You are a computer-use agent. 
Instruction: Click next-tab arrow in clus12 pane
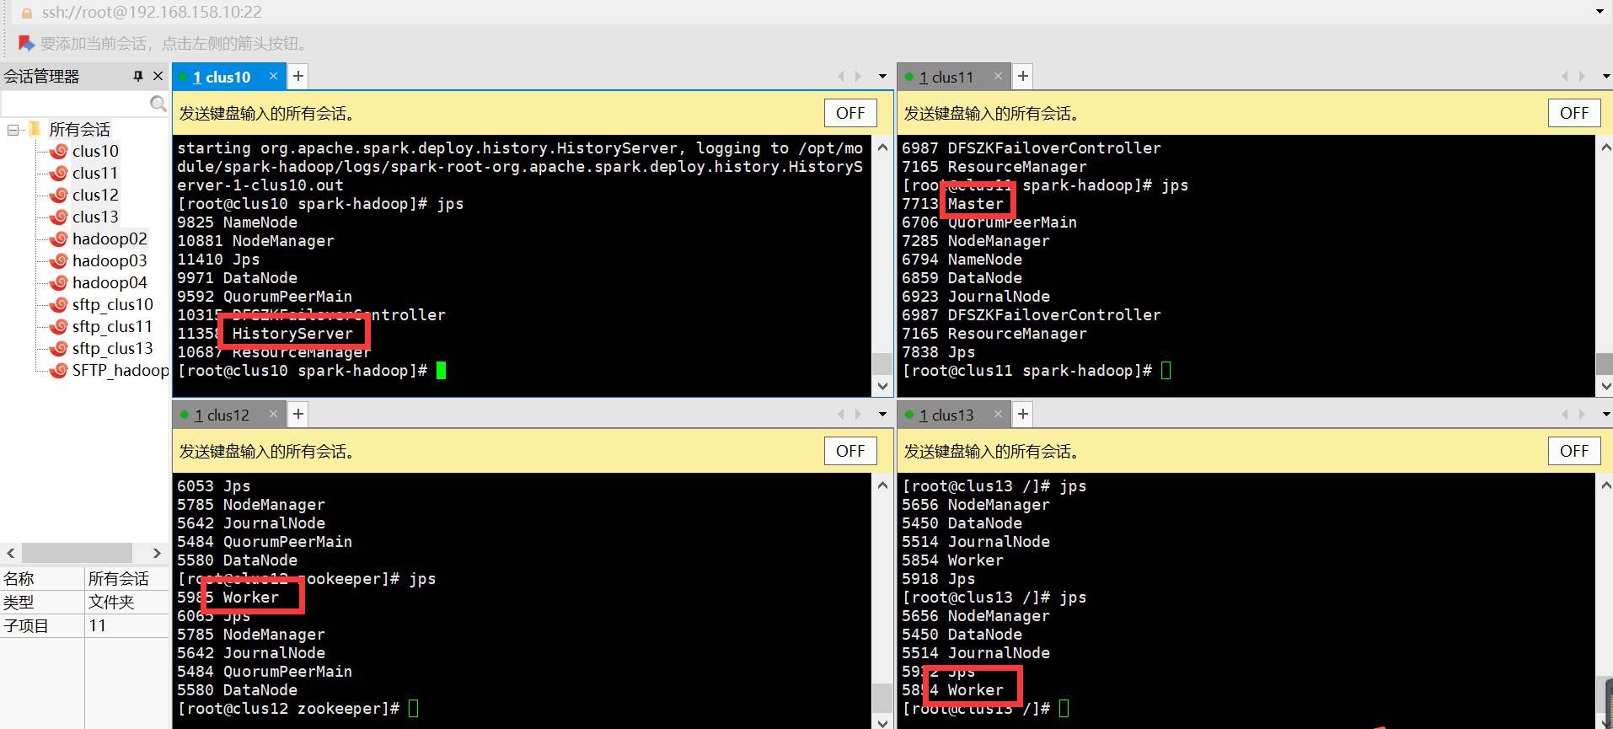[x=858, y=415]
